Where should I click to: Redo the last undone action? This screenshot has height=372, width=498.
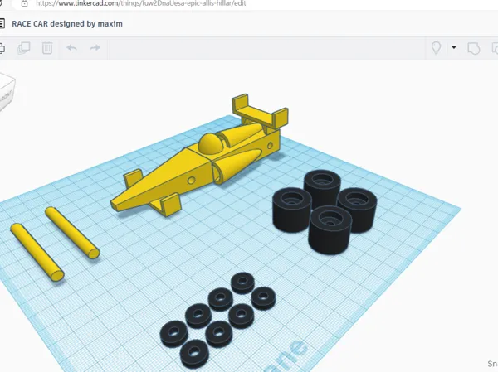point(95,48)
